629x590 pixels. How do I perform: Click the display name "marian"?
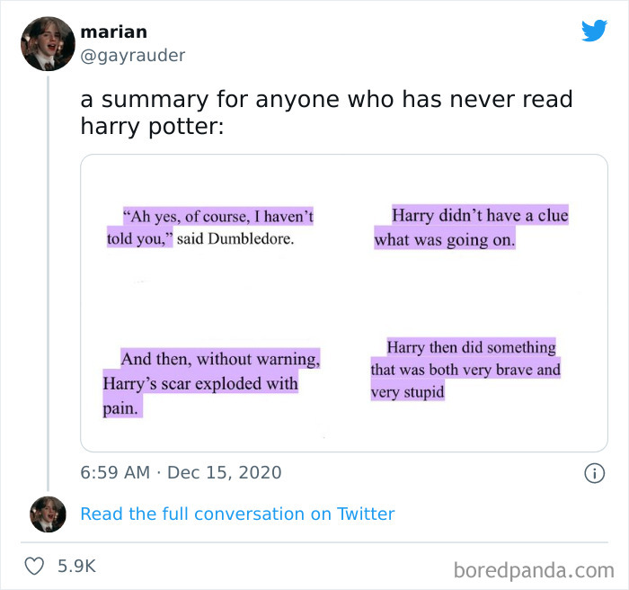click(x=113, y=31)
